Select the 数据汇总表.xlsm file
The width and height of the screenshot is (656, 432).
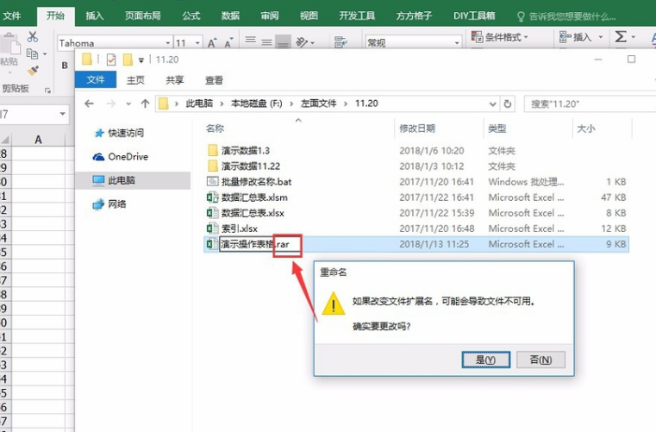coord(247,197)
